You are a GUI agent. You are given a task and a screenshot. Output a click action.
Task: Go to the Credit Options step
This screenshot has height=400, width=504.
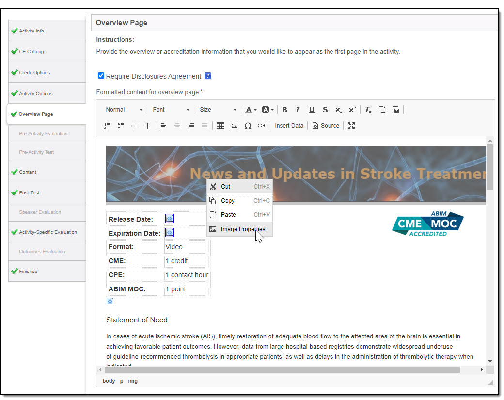[47, 72]
